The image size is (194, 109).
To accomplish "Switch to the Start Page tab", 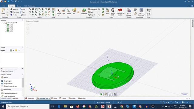I will (x=30, y=98).
